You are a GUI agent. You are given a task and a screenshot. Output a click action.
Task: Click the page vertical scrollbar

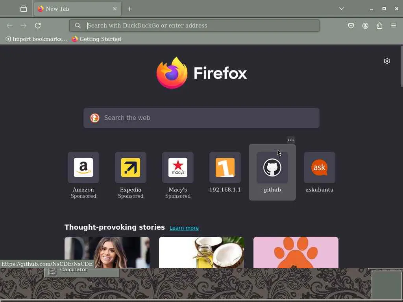point(402,66)
